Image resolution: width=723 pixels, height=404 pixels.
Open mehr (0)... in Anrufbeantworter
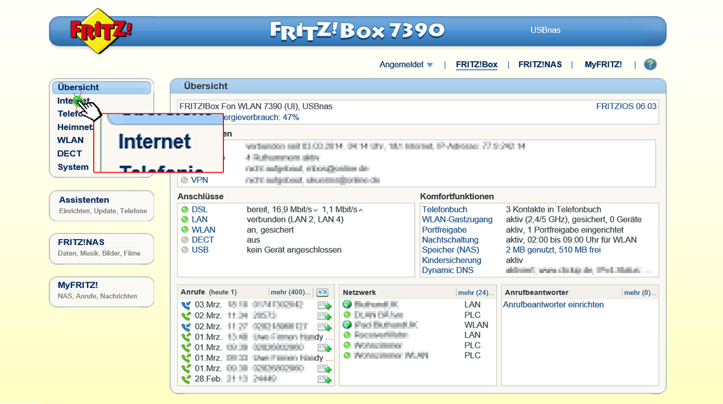pyautogui.click(x=640, y=293)
